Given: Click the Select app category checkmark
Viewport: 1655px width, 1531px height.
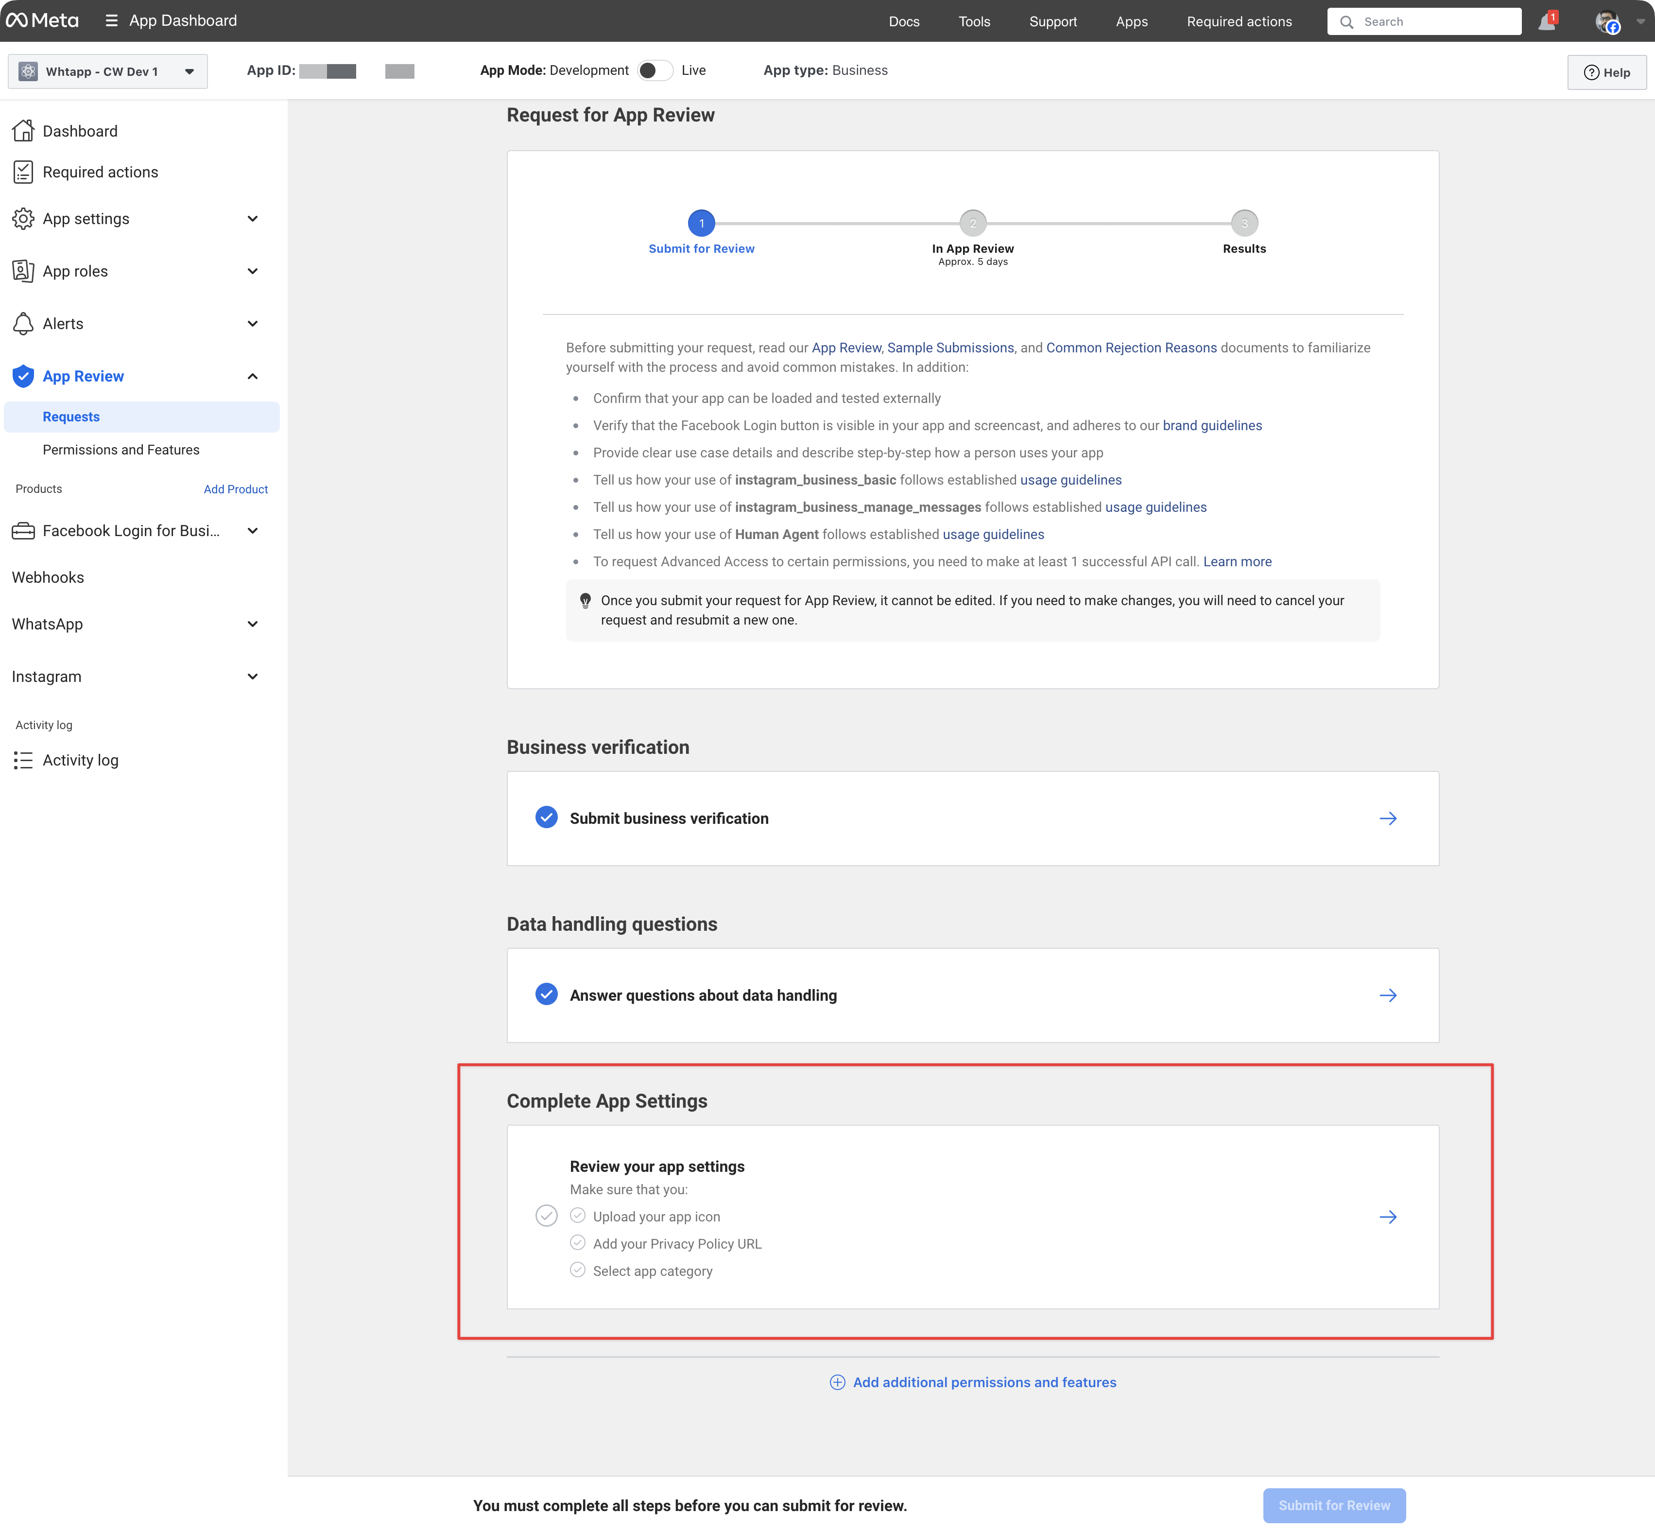Looking at the screenshot, I should coord(577,1270).
